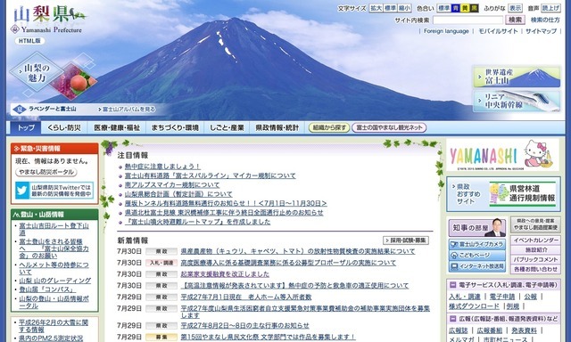
Task: Open the サイトマップ link
Action: coord(541,31)
